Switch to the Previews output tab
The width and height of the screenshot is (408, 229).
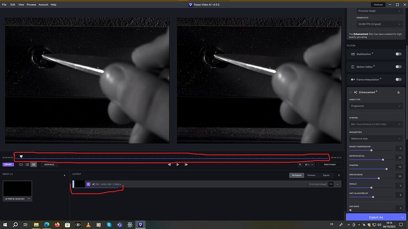[311, 175]
